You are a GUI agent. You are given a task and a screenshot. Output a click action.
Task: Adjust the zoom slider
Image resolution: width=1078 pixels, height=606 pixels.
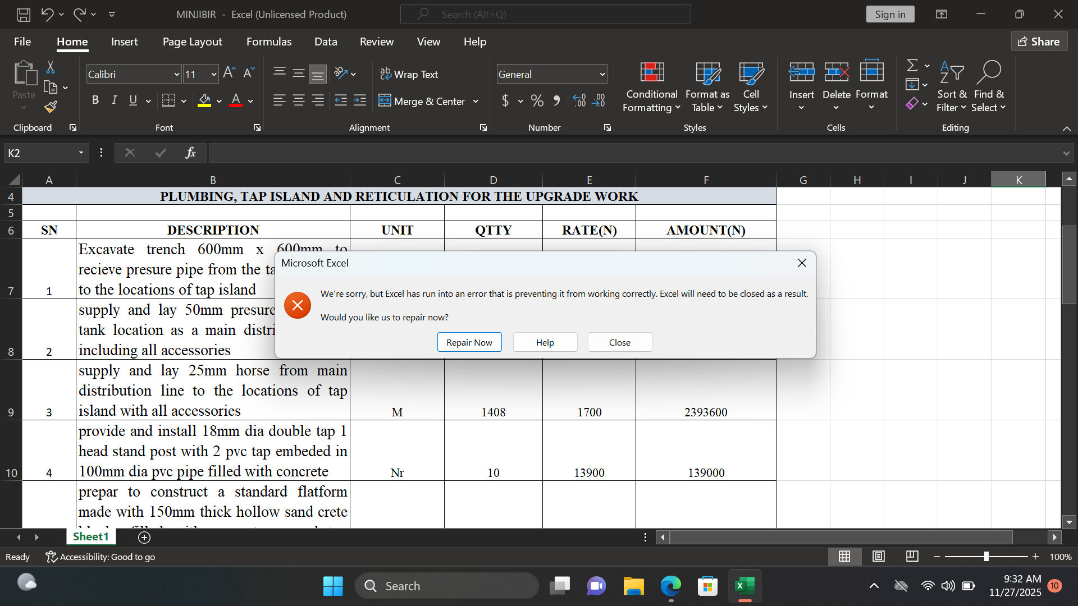pyautogui.click(x=987, y=556)
